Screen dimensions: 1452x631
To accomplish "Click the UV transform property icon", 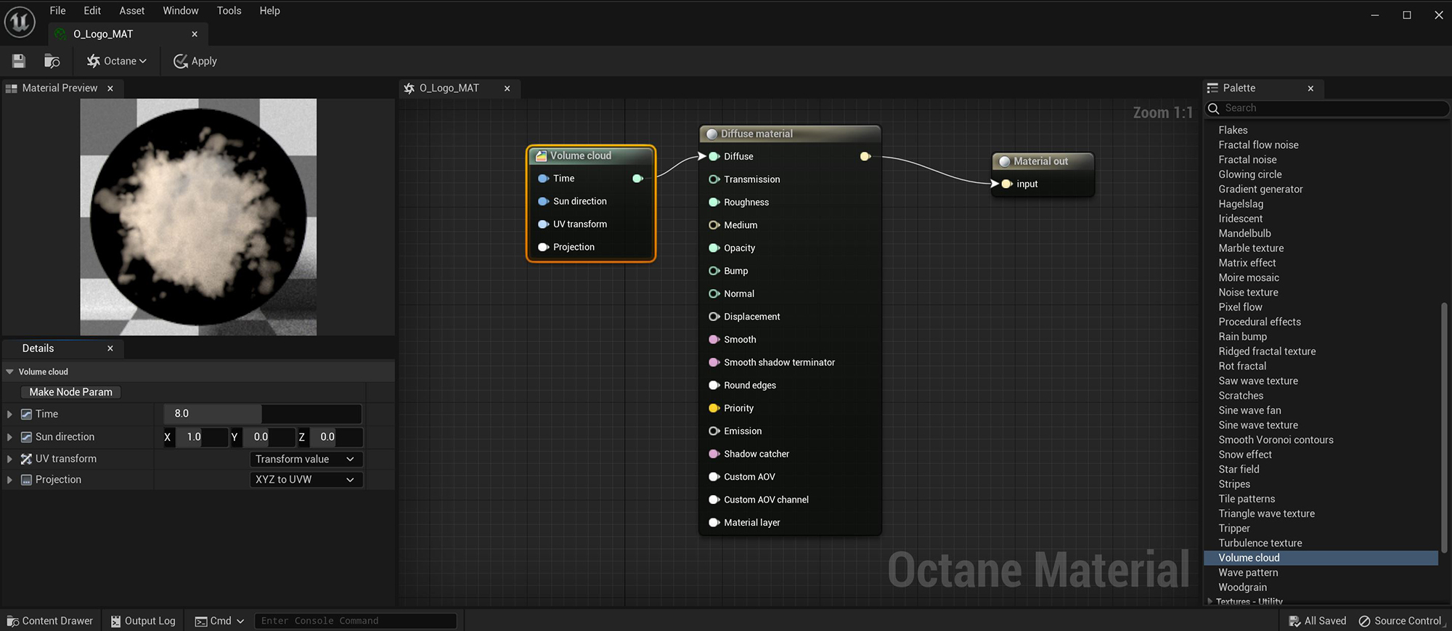I will point(27,459).
